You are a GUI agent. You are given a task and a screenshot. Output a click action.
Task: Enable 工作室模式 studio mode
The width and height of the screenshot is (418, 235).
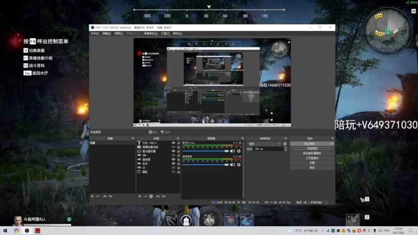[312, 158]
